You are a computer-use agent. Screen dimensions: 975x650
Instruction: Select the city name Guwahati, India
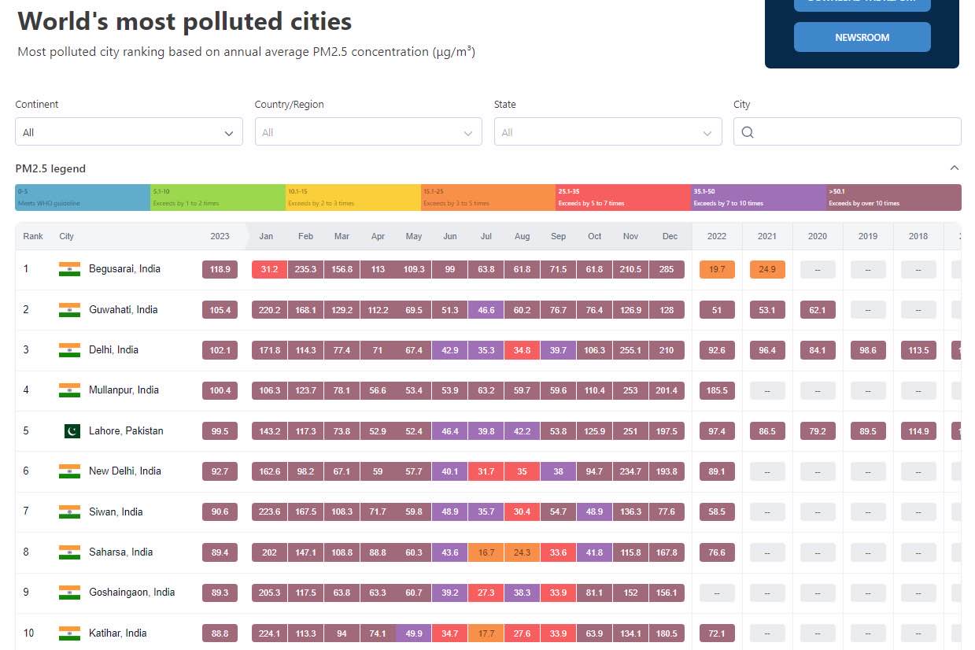point(123,310)
